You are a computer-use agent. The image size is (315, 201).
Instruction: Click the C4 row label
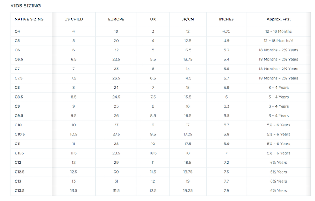[x=17, y=31]
